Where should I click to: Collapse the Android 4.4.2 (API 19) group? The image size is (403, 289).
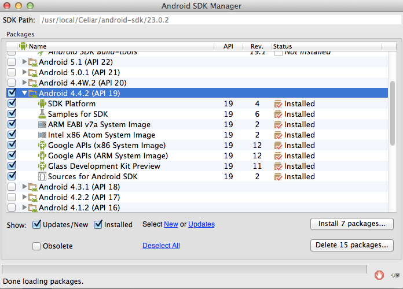coord(25,93)
